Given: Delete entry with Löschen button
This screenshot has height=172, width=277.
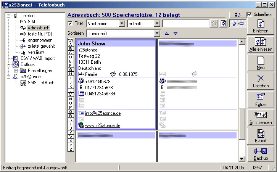Looking at the screenshot, I should pos(261,81).
